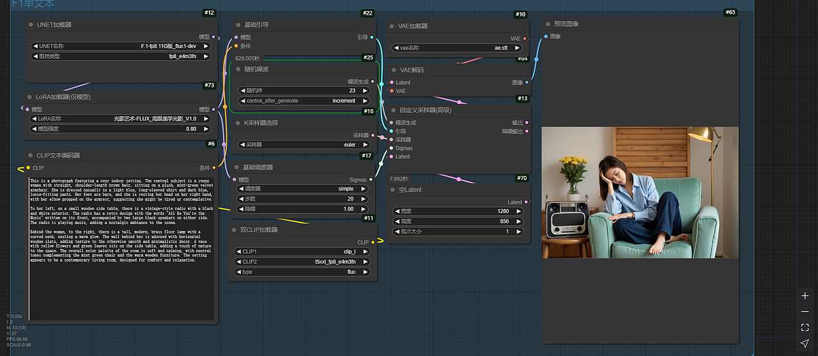Viewport: 818px width, 356px height.
Task: Click the generated woman-in-armchair preview image
Action: [640, 193]
